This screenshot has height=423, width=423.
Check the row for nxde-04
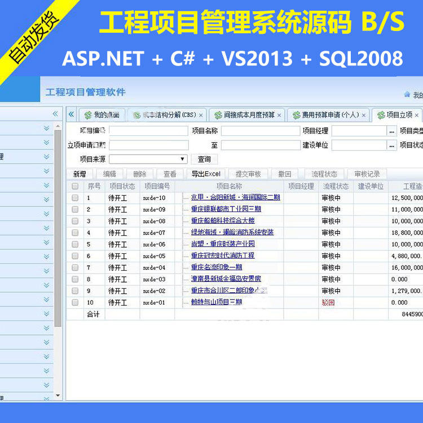pos(75,267)
